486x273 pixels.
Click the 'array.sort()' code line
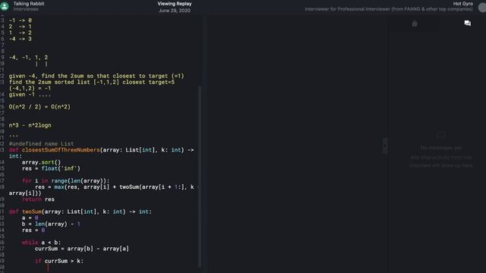41,162
